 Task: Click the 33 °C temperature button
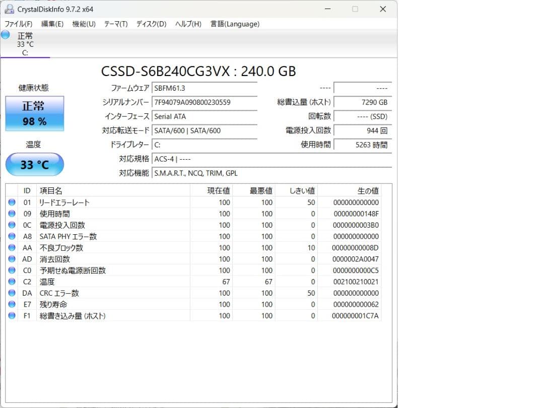tap(34, 165)
